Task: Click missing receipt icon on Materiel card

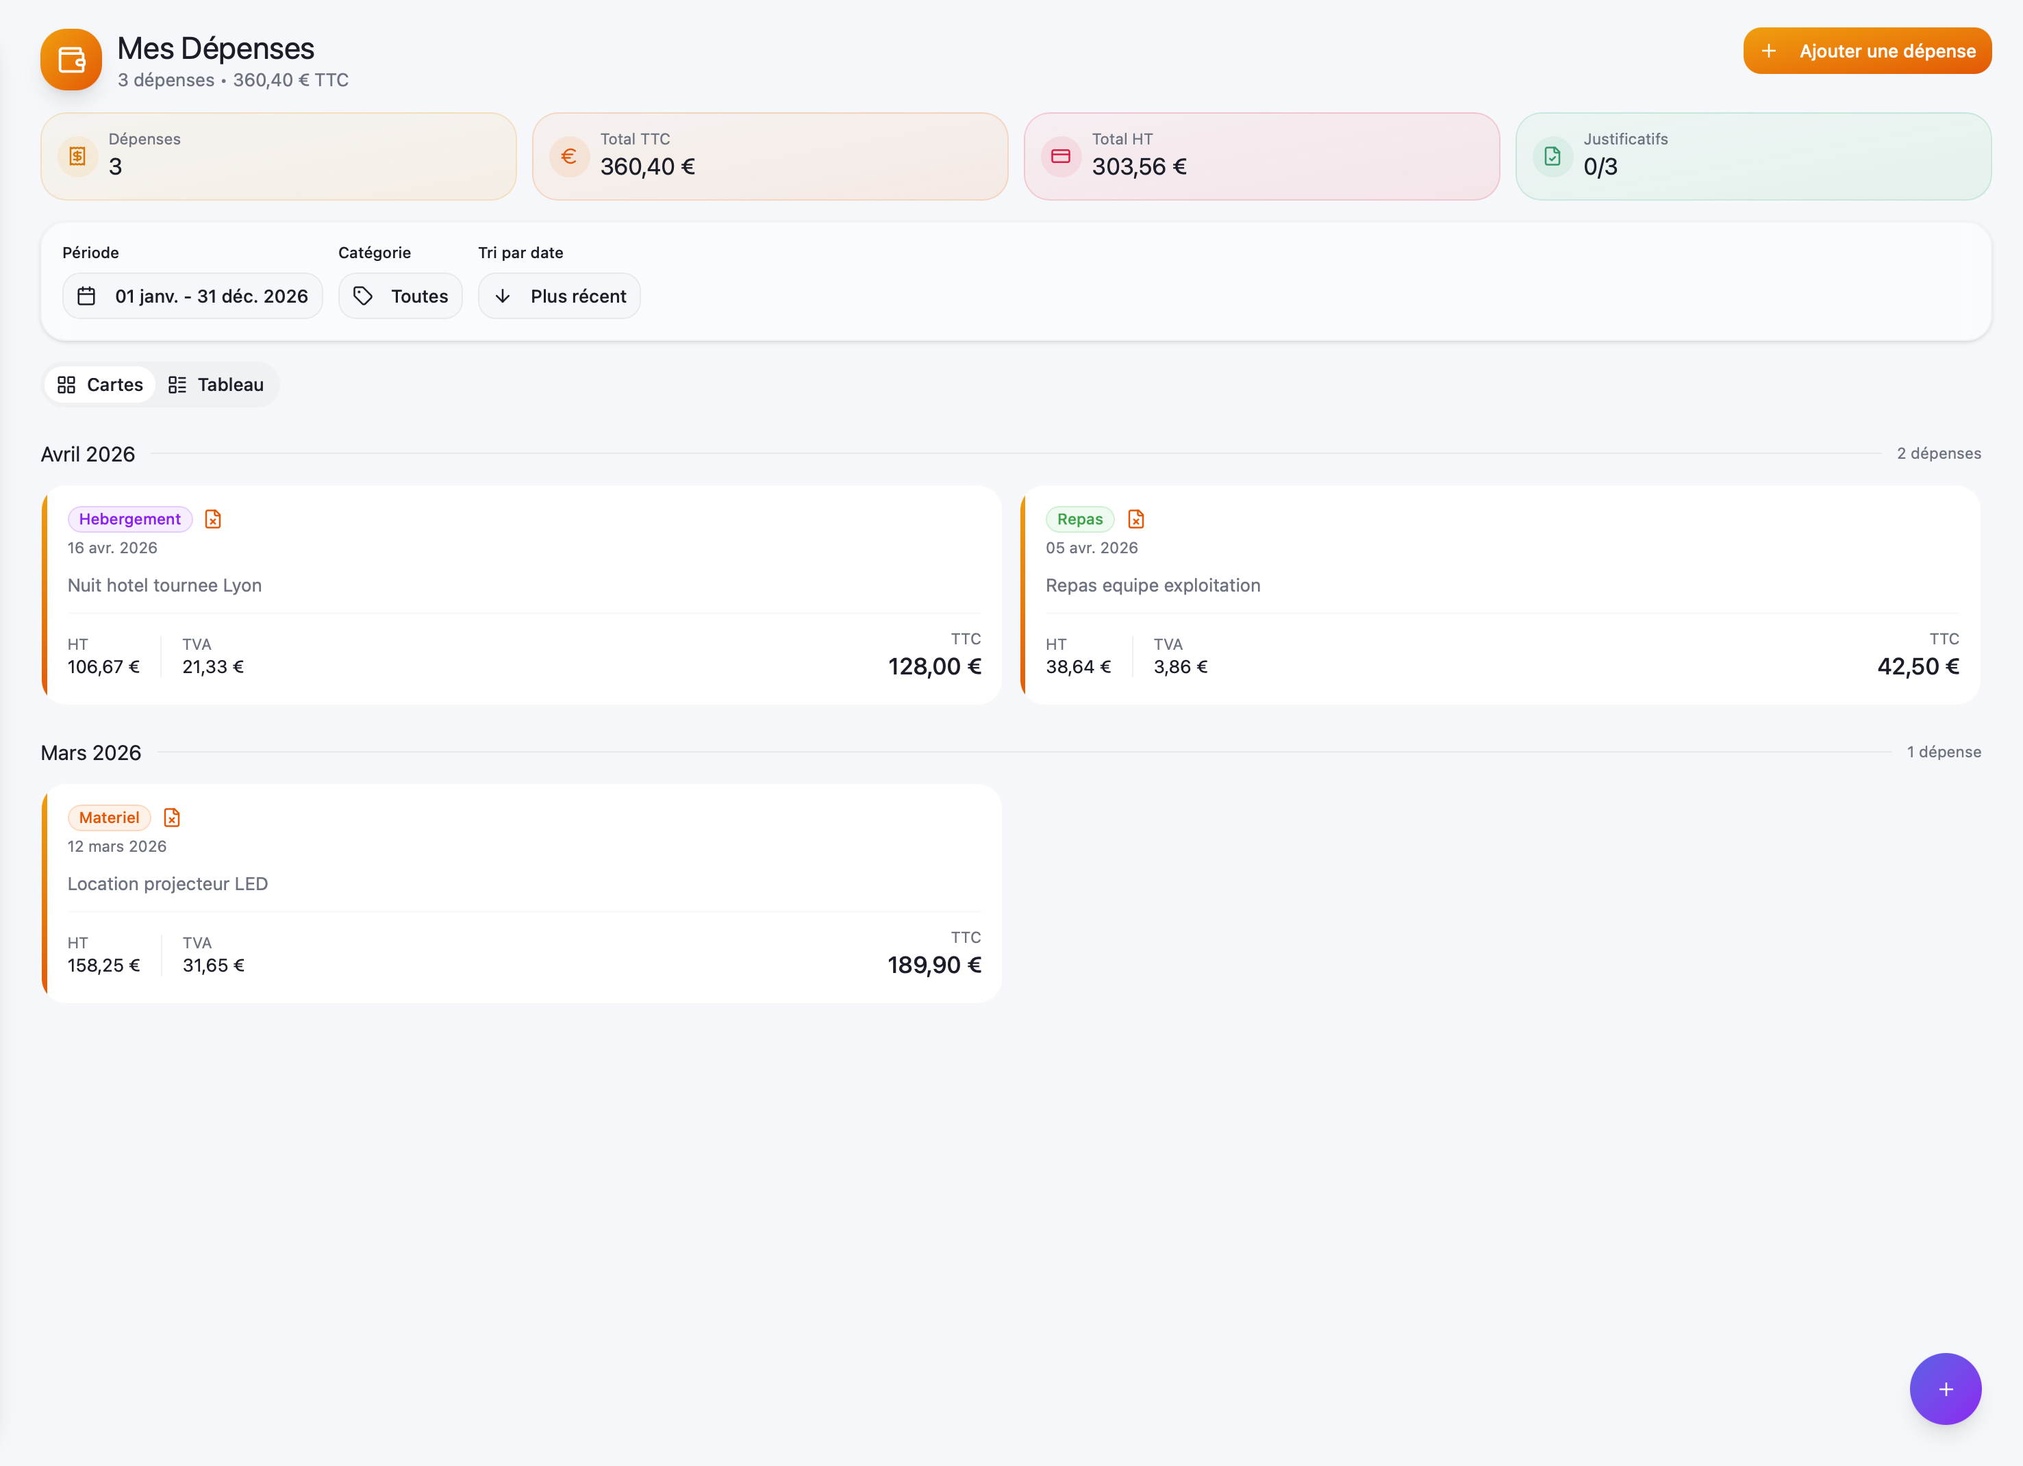Action: coord(172,818)
